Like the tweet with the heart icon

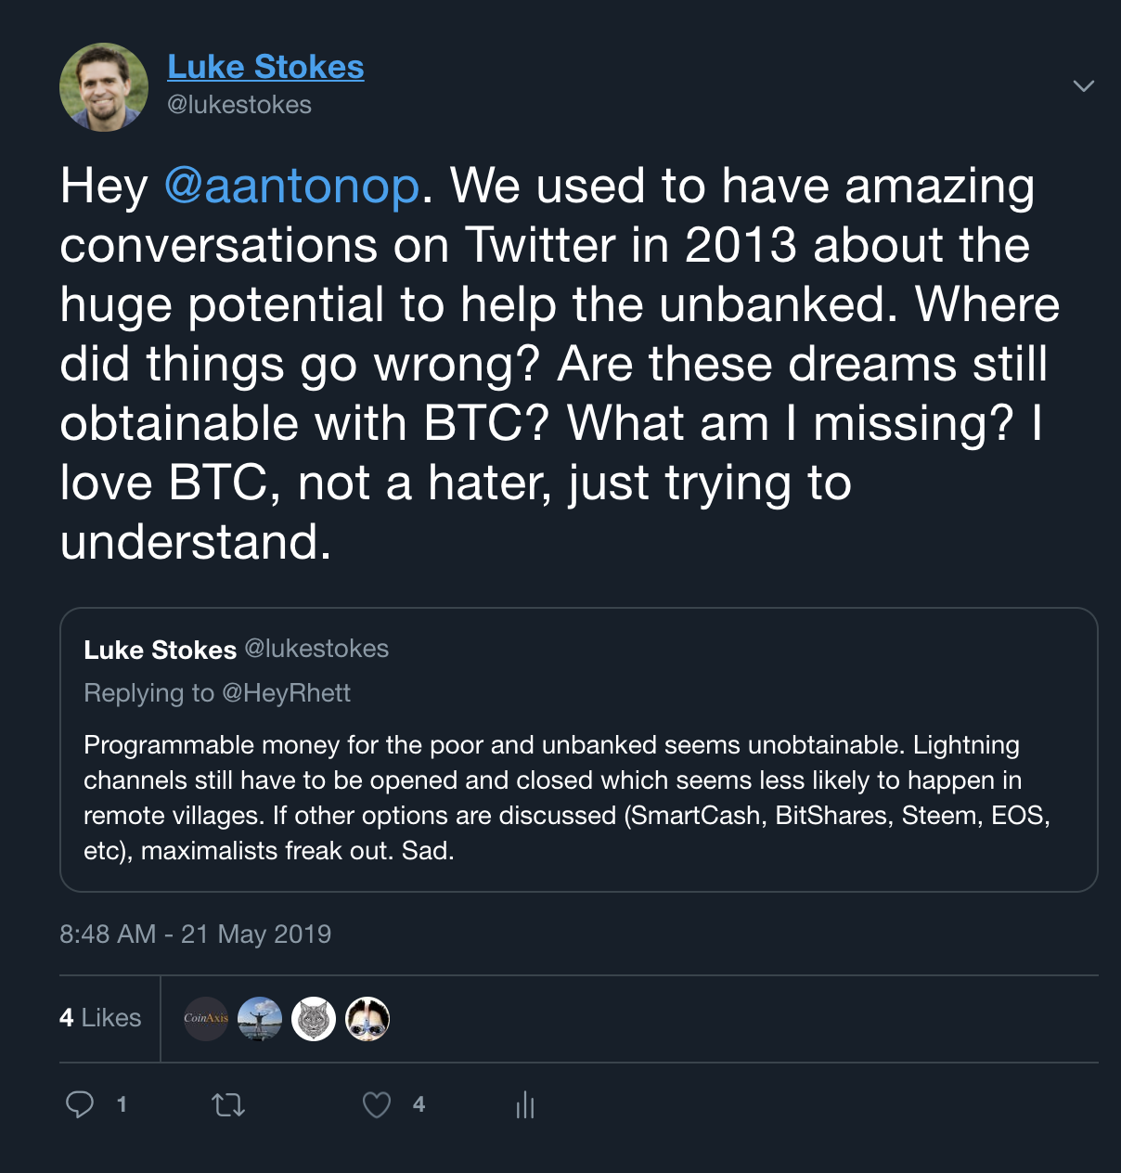[376, 1104]
